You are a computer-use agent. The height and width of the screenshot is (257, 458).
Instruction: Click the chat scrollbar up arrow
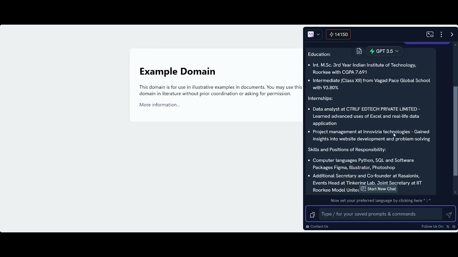click(455, 44)
